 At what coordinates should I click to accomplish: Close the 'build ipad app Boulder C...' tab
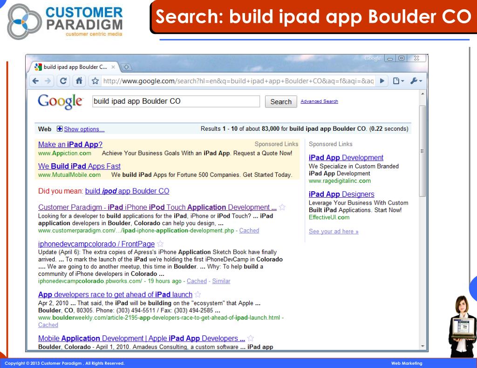113,67
